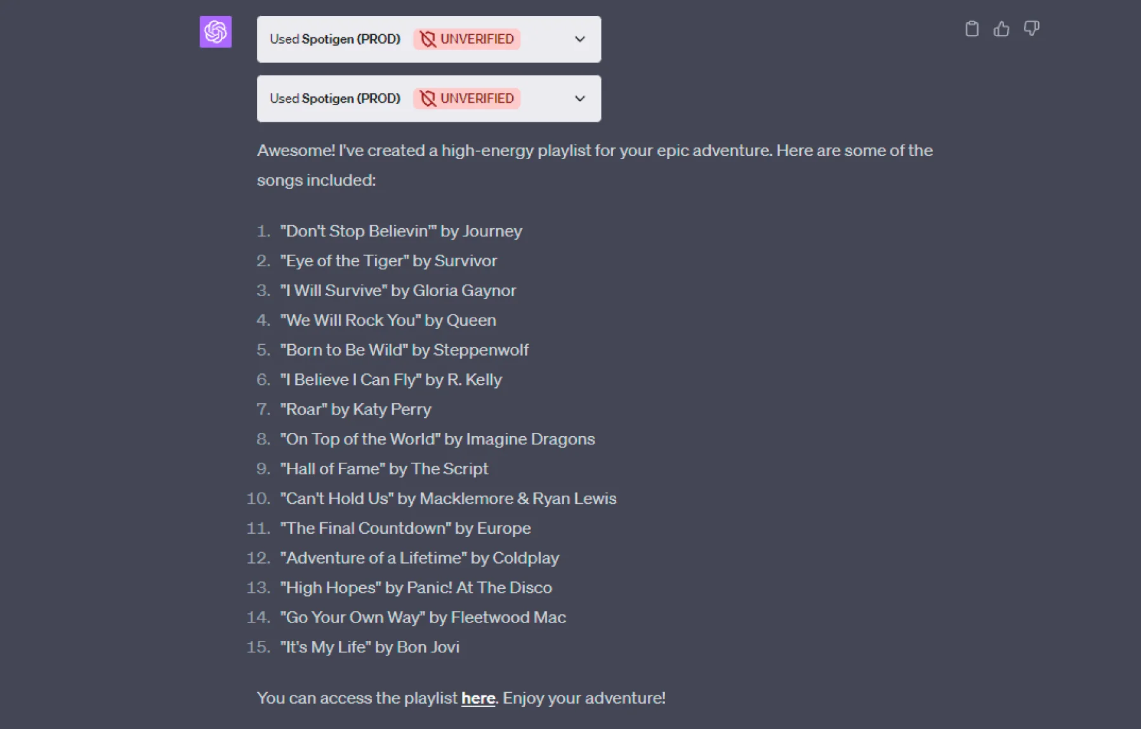Click "The Final Countdown" by Europe entry
Viewport: 1141px width, 729px height.
tap(406, 529)
